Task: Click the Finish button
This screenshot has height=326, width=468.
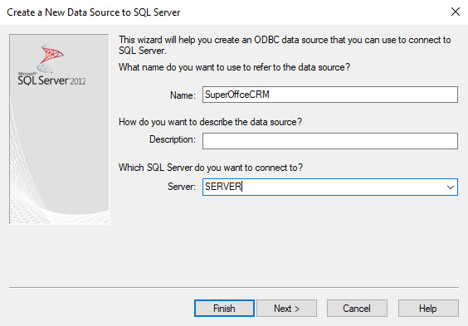Action: click(224, 308)
